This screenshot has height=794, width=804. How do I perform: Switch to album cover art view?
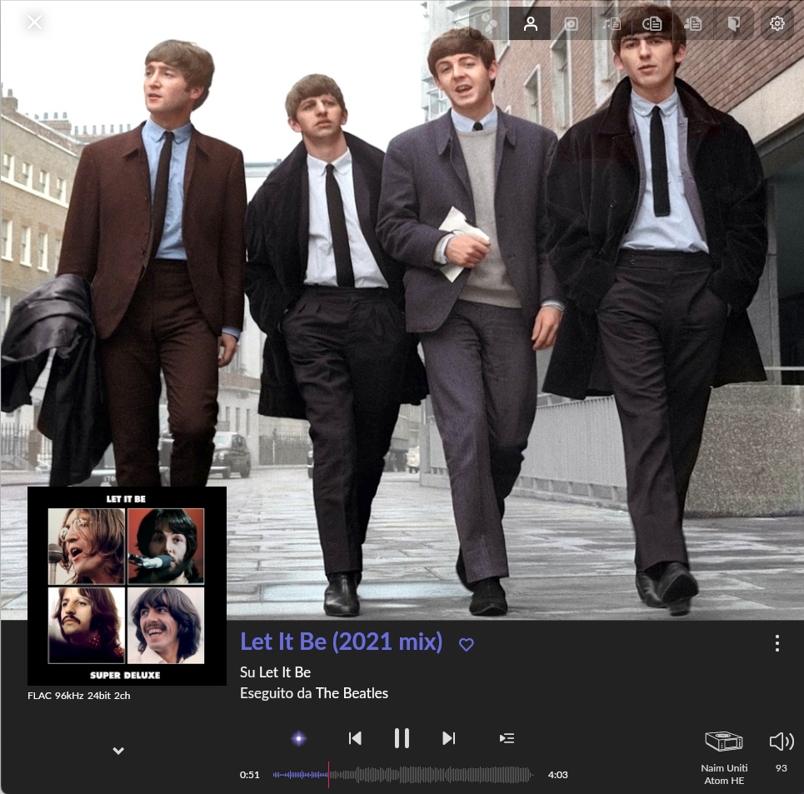point(571,24)
